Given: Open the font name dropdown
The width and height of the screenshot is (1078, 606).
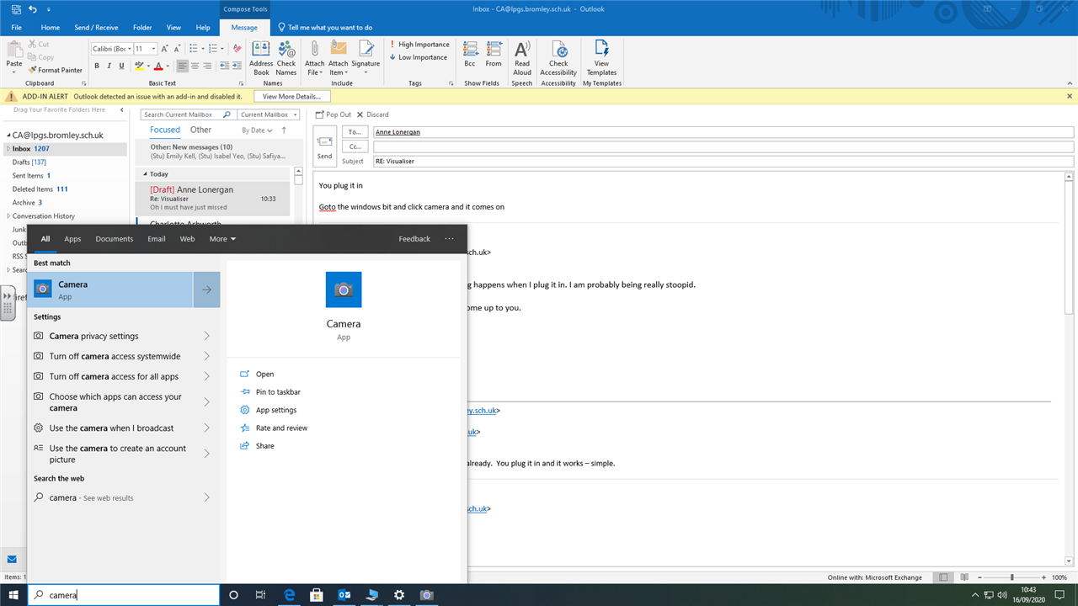Looking at the screenshot, I should point(129,49).
